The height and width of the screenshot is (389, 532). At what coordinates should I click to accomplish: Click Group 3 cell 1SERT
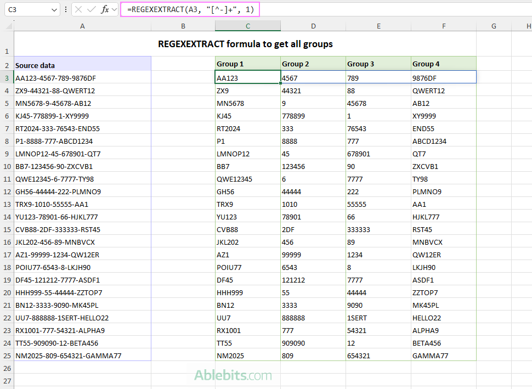pos(378,318)
